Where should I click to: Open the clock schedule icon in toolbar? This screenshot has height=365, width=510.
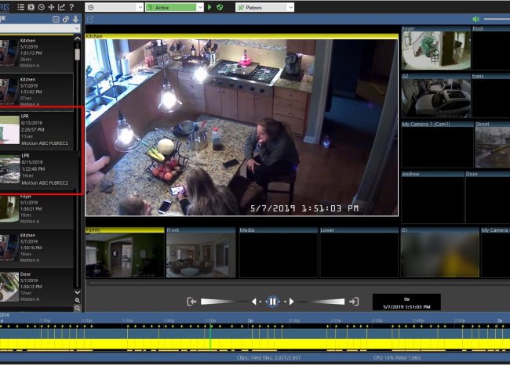pos(41,7)
